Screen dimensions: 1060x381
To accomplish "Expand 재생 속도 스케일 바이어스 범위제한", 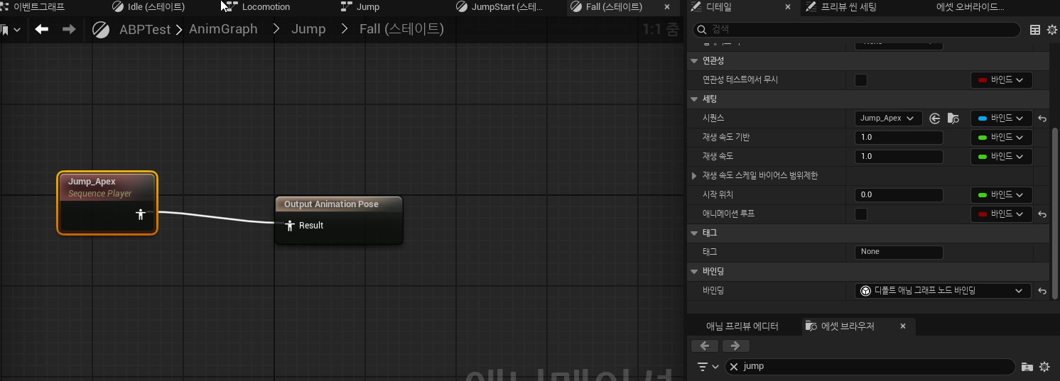I will click(695, 175).
